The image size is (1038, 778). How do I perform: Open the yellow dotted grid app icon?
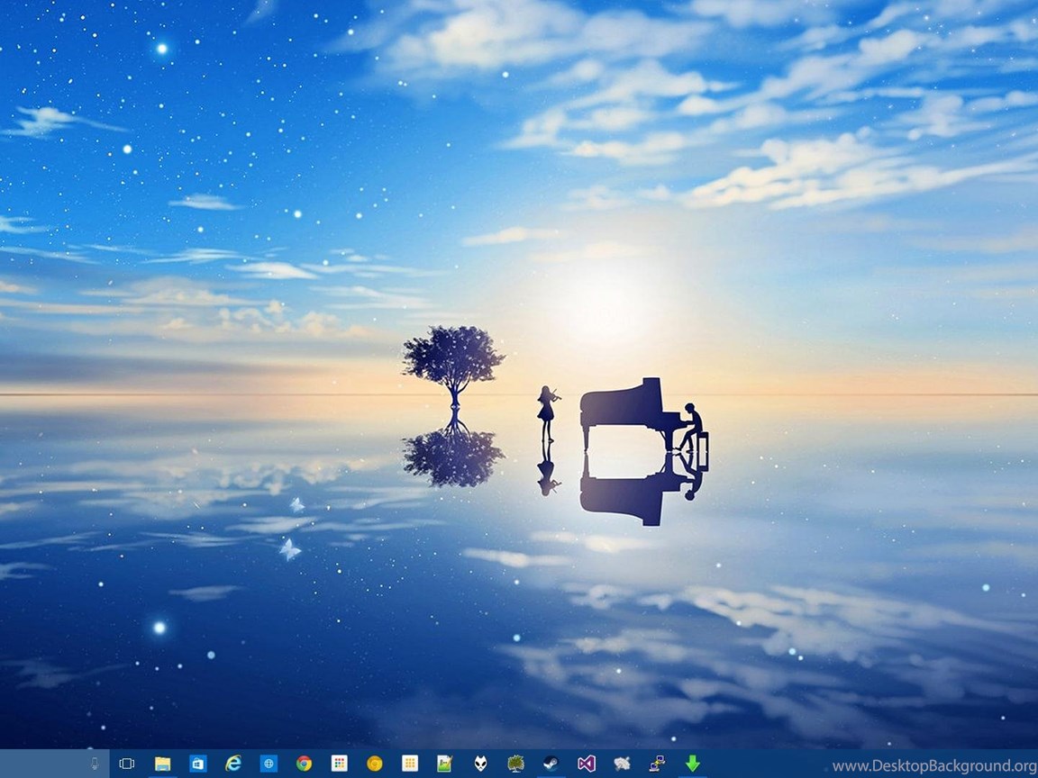[410, 764]
